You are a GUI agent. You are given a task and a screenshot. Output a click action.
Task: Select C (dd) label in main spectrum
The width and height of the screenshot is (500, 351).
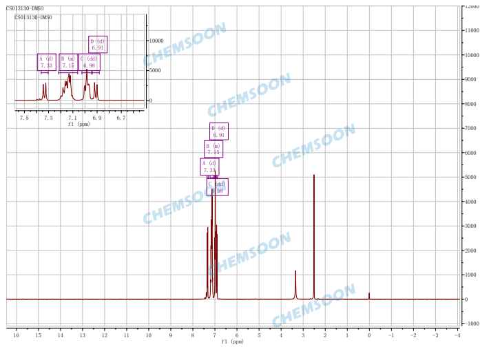click(x=218, y=187)
